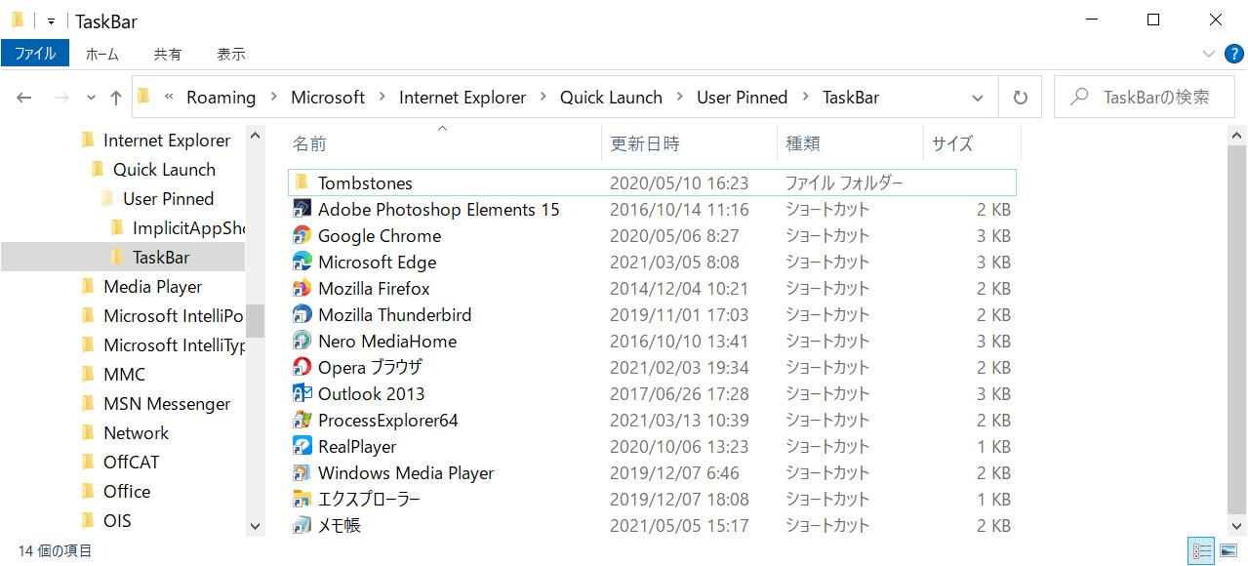This screenshot has width=1248, height=566.
Task: Go back with the back arrow
Action: pos(24,98)
